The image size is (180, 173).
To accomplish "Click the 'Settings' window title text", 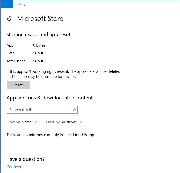I will tap(21, 4).
